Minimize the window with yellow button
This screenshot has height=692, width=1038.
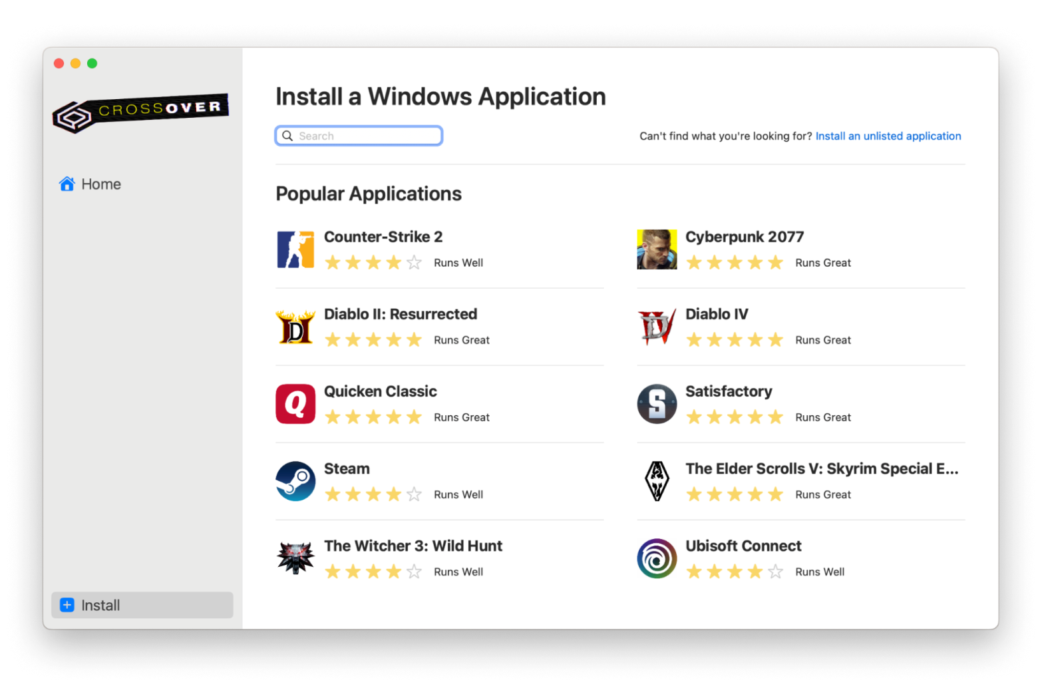(x=75, y=63)
